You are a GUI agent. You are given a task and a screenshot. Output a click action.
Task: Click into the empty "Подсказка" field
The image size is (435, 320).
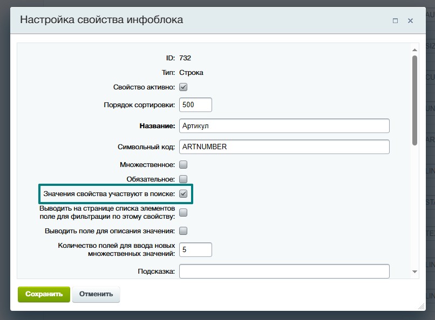coord(284,271)
